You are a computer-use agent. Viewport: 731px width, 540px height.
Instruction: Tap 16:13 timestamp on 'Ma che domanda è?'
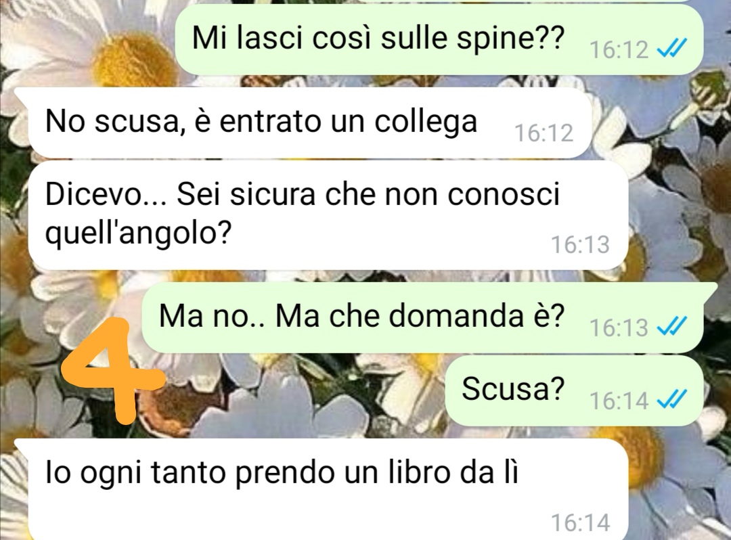[x=619, y=328]
